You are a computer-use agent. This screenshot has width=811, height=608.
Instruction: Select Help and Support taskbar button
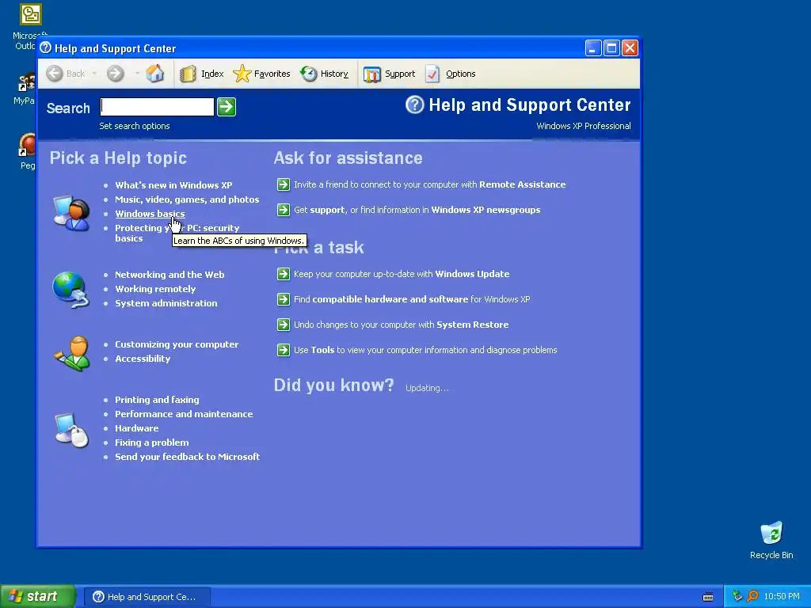[147, 597]
